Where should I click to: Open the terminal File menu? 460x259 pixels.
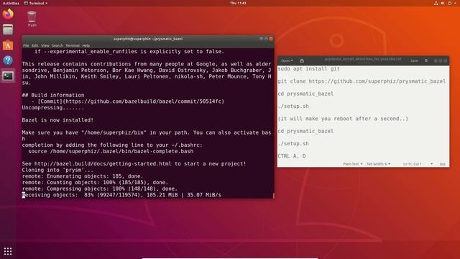click(x=26, y=45)
